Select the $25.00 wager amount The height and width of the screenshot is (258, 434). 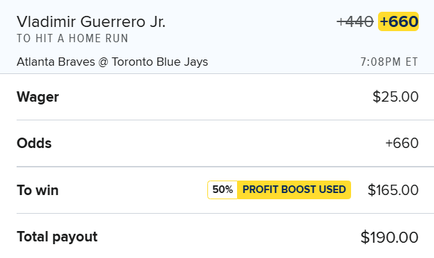point(395,97)
